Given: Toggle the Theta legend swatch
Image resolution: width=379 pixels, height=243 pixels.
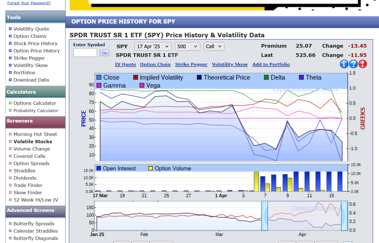Looking at the screenshot, I should pyautogui.click(x=301, y=77).
